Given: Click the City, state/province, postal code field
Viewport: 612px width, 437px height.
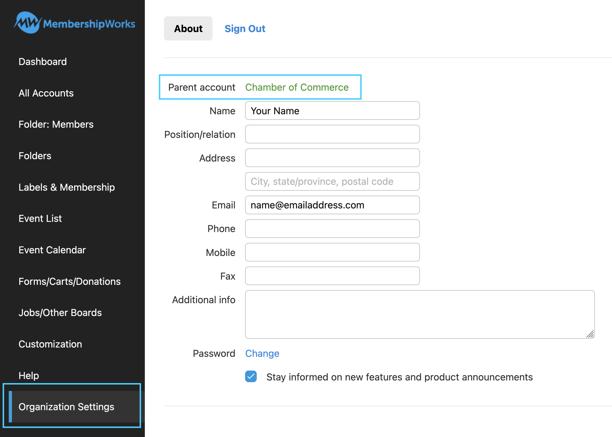Looking at the screenshot, I should point(332,181).
